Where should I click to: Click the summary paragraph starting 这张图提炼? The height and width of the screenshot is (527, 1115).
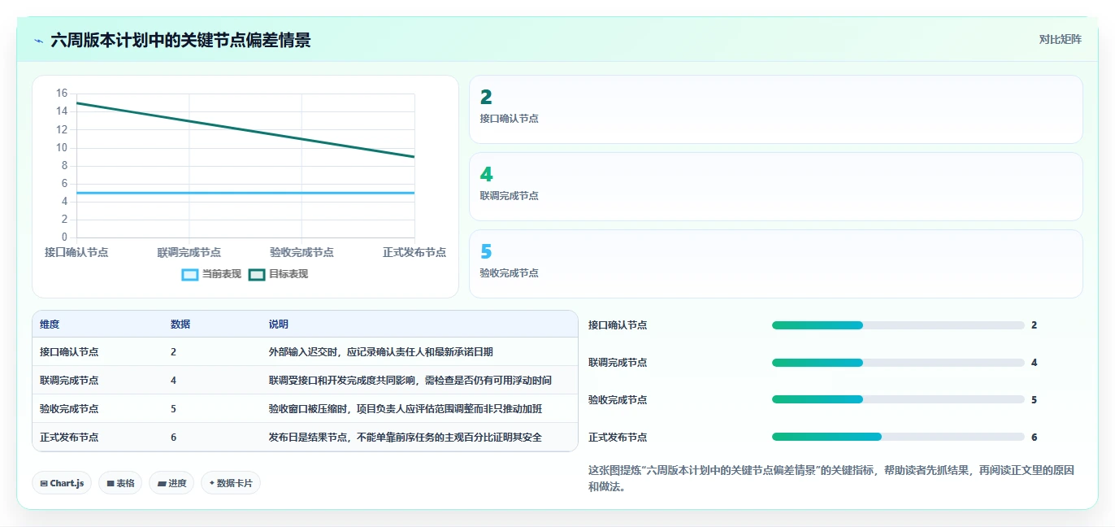831,479
